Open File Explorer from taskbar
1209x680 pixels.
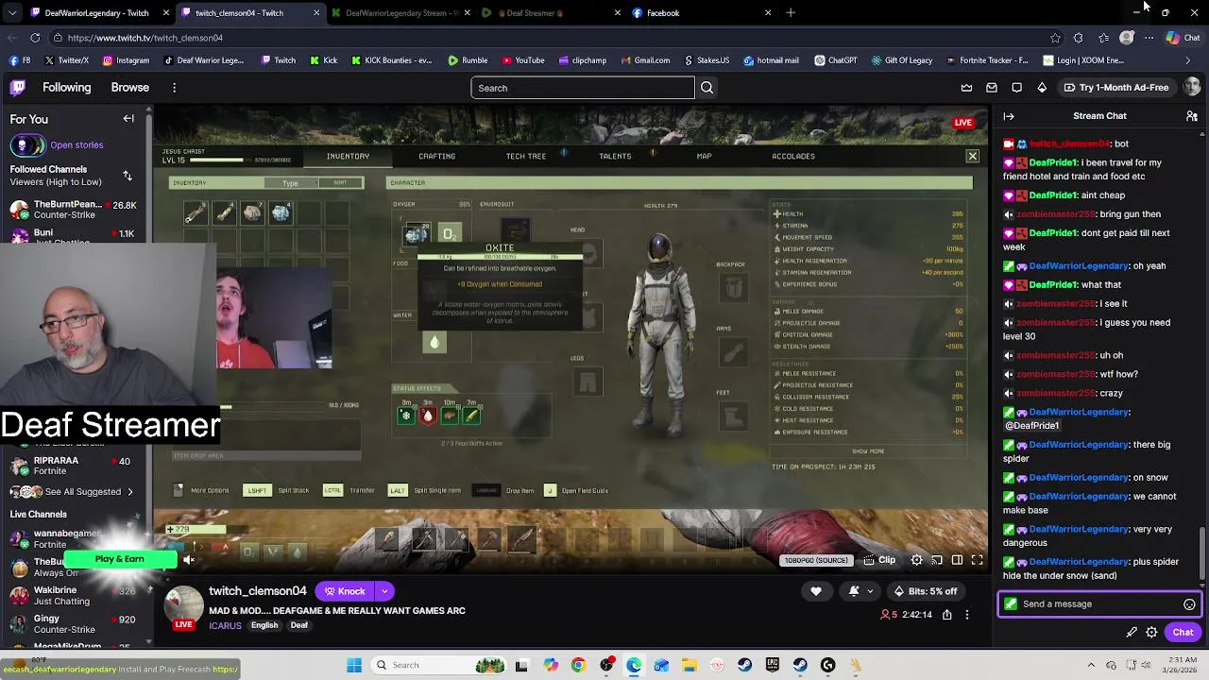690,666
